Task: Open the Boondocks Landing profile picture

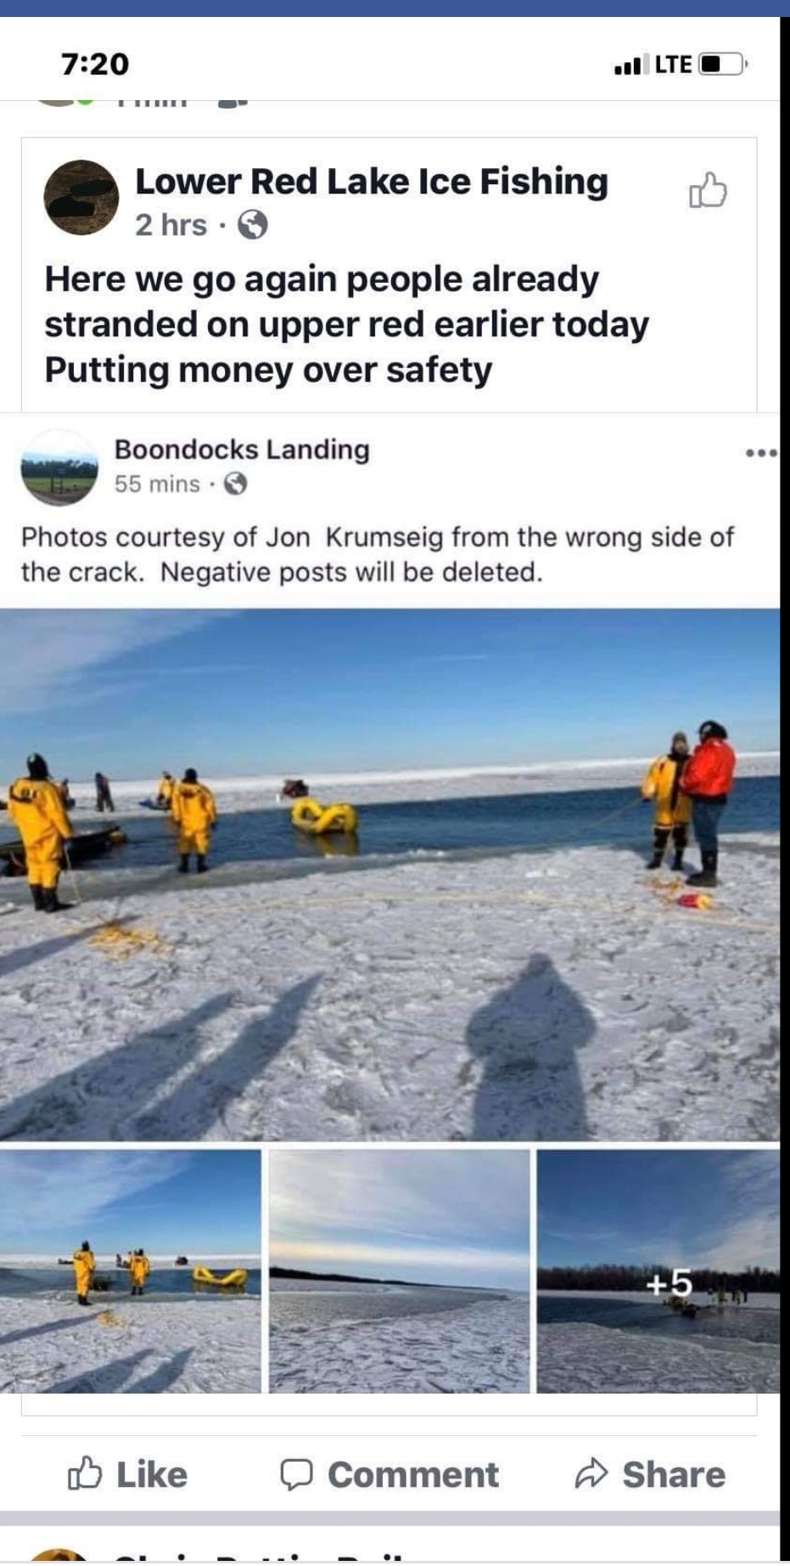Action: (59, 467)
